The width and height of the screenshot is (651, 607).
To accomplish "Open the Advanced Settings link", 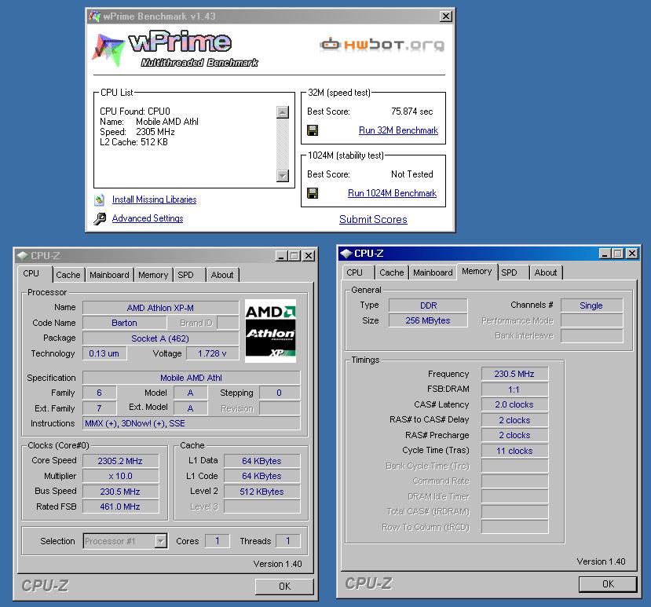I will (148, 218).
